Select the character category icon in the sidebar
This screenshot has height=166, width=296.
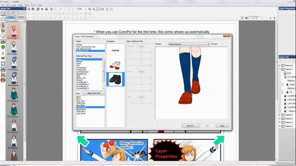3,24
